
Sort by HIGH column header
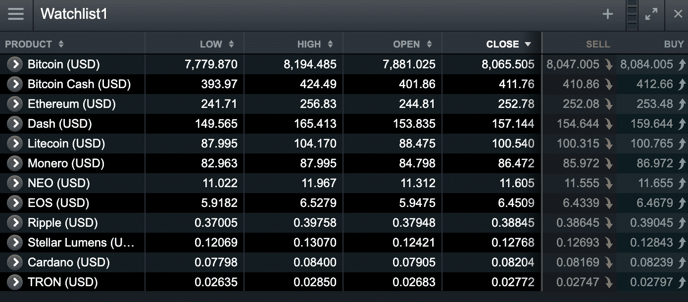point(315,44)
